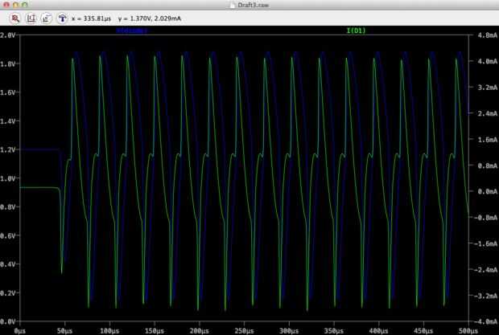Click the zoom-to-fit magnifier toolbar icon

14,17
